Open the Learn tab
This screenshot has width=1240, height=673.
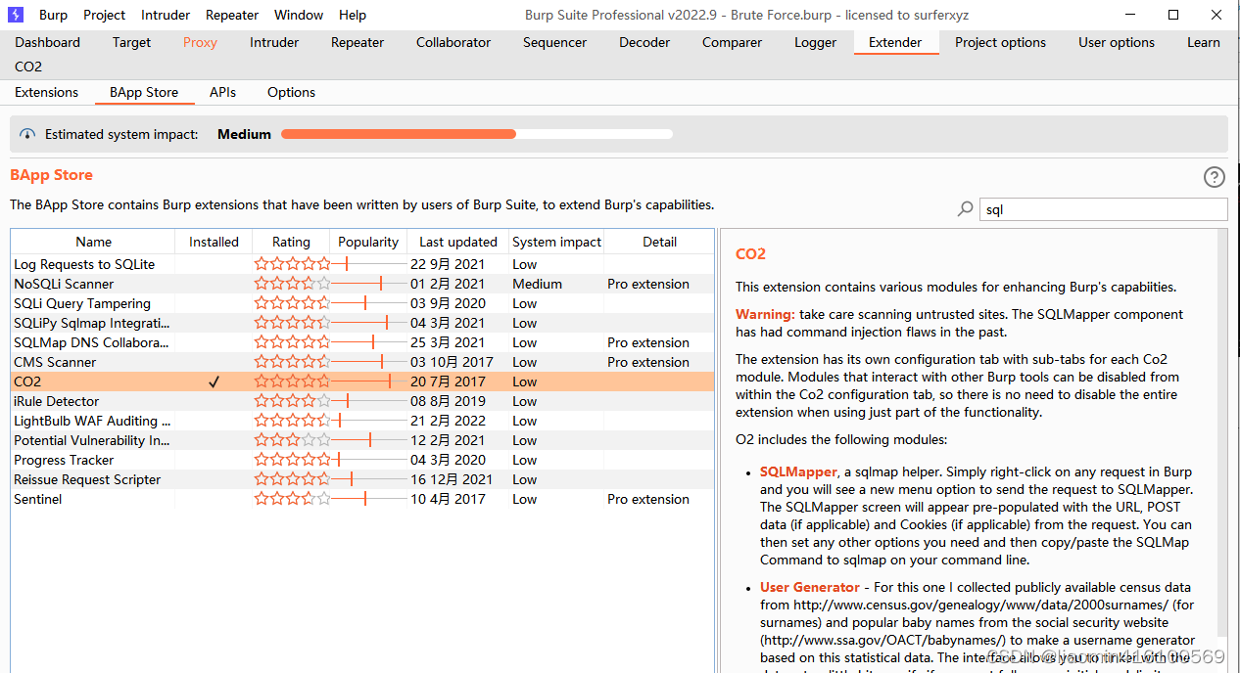pos(1204,42)
